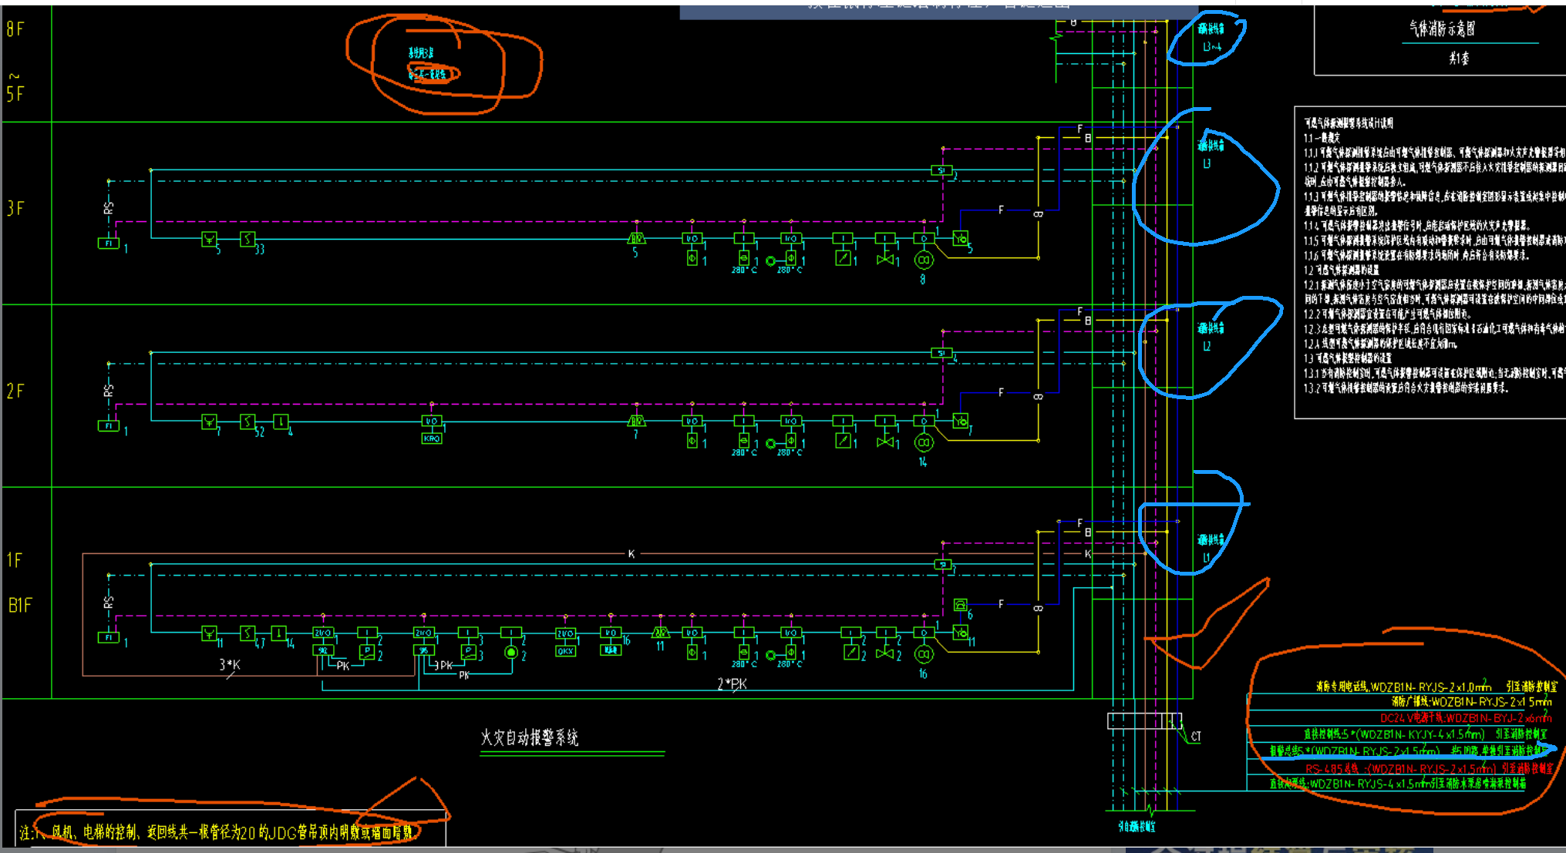Select the I module labeled 4 on 2F
The width and height of the screenshot is (1566, 853).
[281, 421]
